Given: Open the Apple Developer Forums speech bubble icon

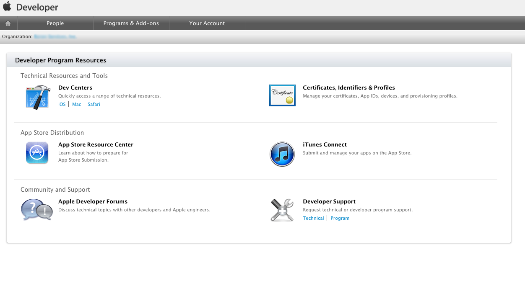Looking at the screenshot, I should [37, 210].
